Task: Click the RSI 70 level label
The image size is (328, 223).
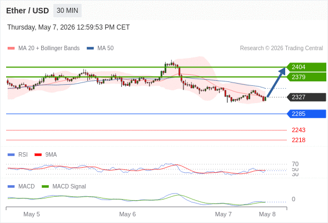Action: 295,164
